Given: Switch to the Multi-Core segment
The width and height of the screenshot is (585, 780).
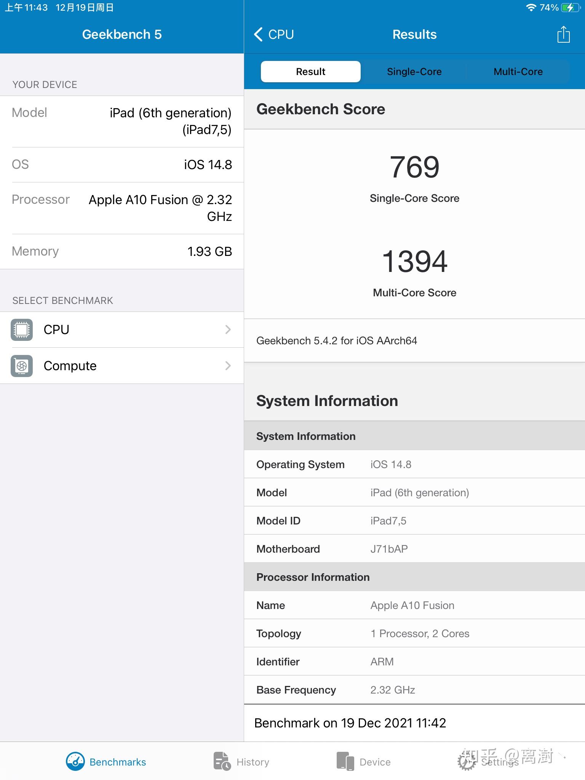Looking at the screenshot, I should (518, 72).
